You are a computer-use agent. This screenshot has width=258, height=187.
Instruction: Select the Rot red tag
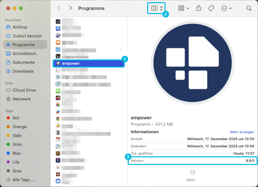pos(25,118)
